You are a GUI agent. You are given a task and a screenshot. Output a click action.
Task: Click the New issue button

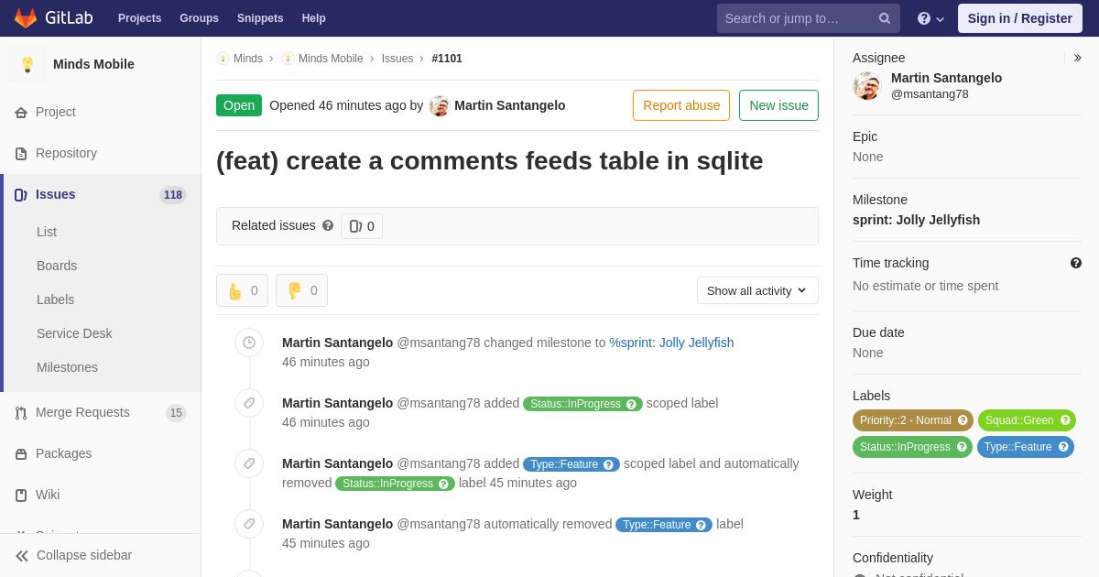[x=778, y=105]
